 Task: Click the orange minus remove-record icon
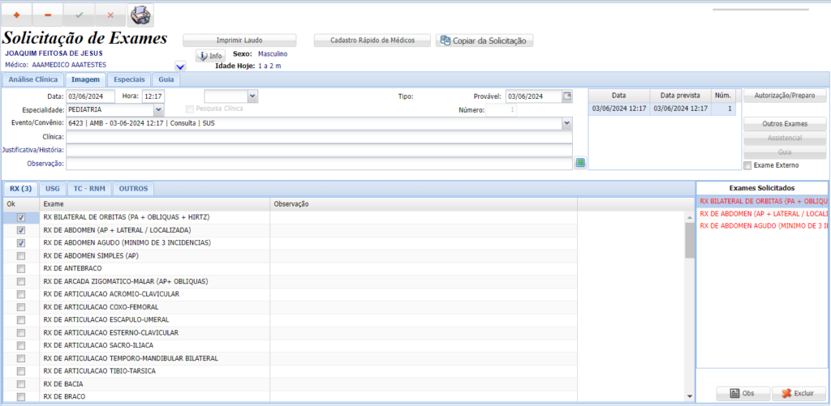(x=48, y=15)
